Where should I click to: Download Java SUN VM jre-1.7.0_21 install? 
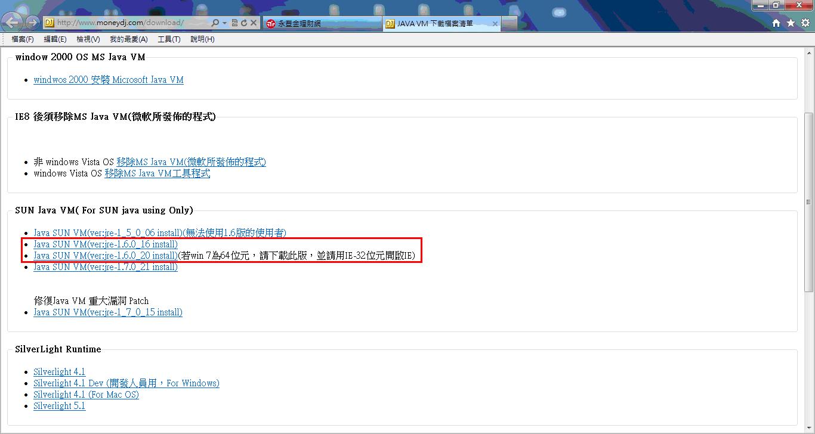[x=106, y=267]
